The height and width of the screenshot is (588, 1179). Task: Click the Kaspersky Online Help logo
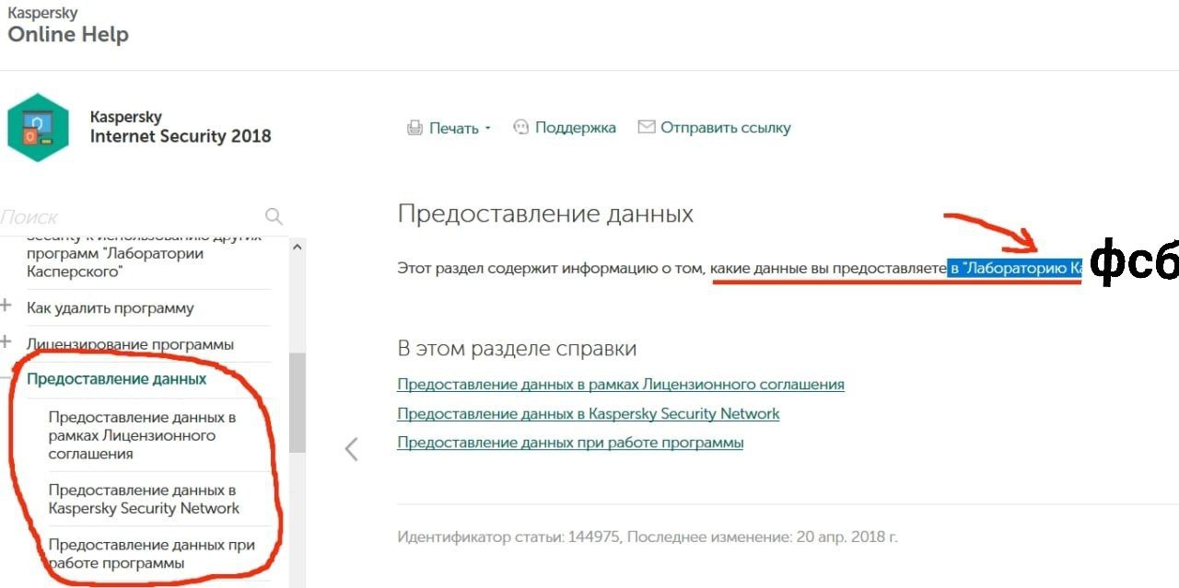pos(68,25)
